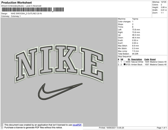Screen dimensions: 168x130
Task: Click the barcode in the header
Action: pos(33,10)
